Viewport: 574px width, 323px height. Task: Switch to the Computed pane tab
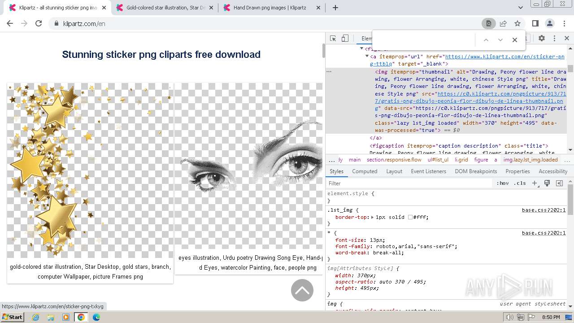(x=365, y=171)
